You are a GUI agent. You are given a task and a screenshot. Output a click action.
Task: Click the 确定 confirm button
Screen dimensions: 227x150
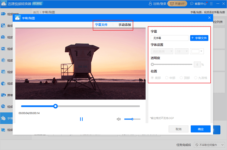[200, 129]
